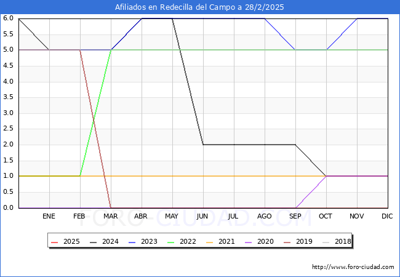Select the 2022 legend label

coord(188,241)
